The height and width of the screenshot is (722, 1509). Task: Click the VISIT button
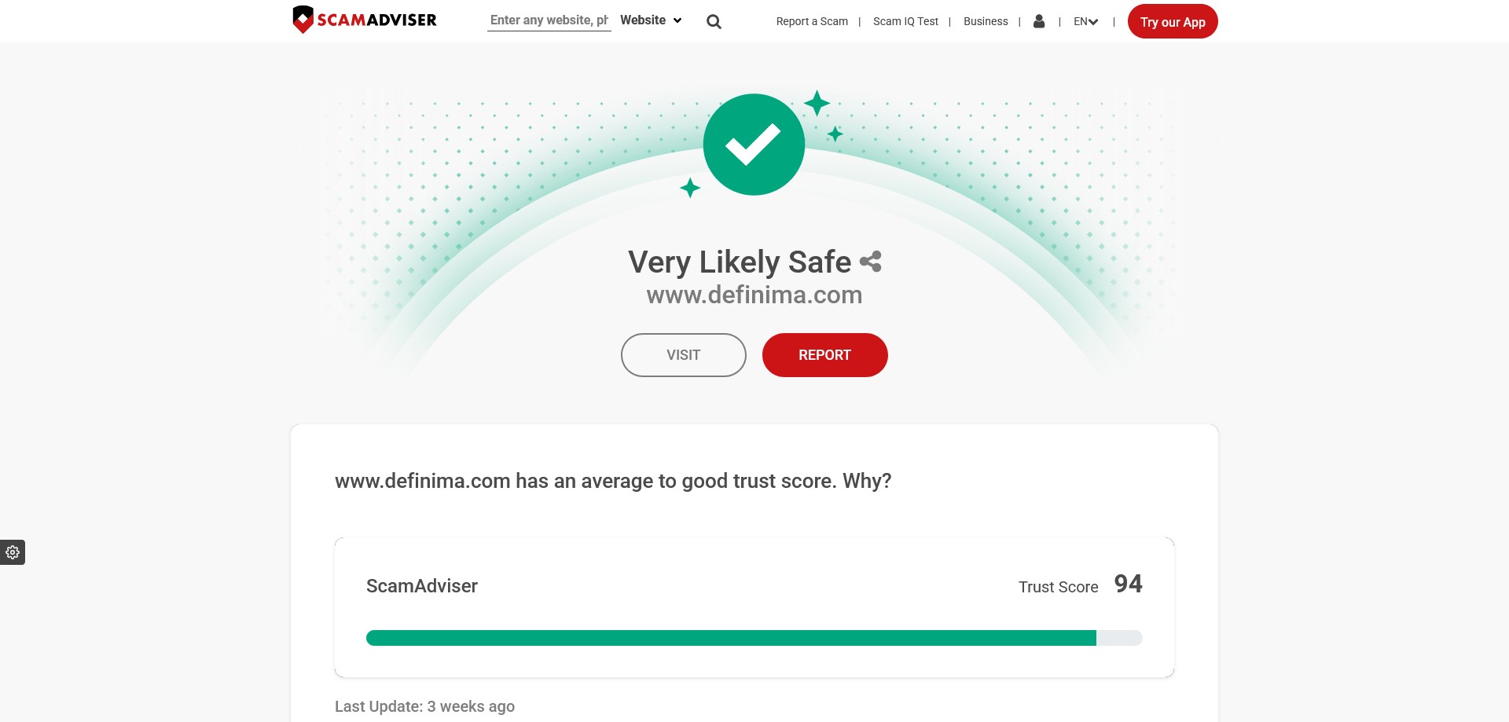684,355
